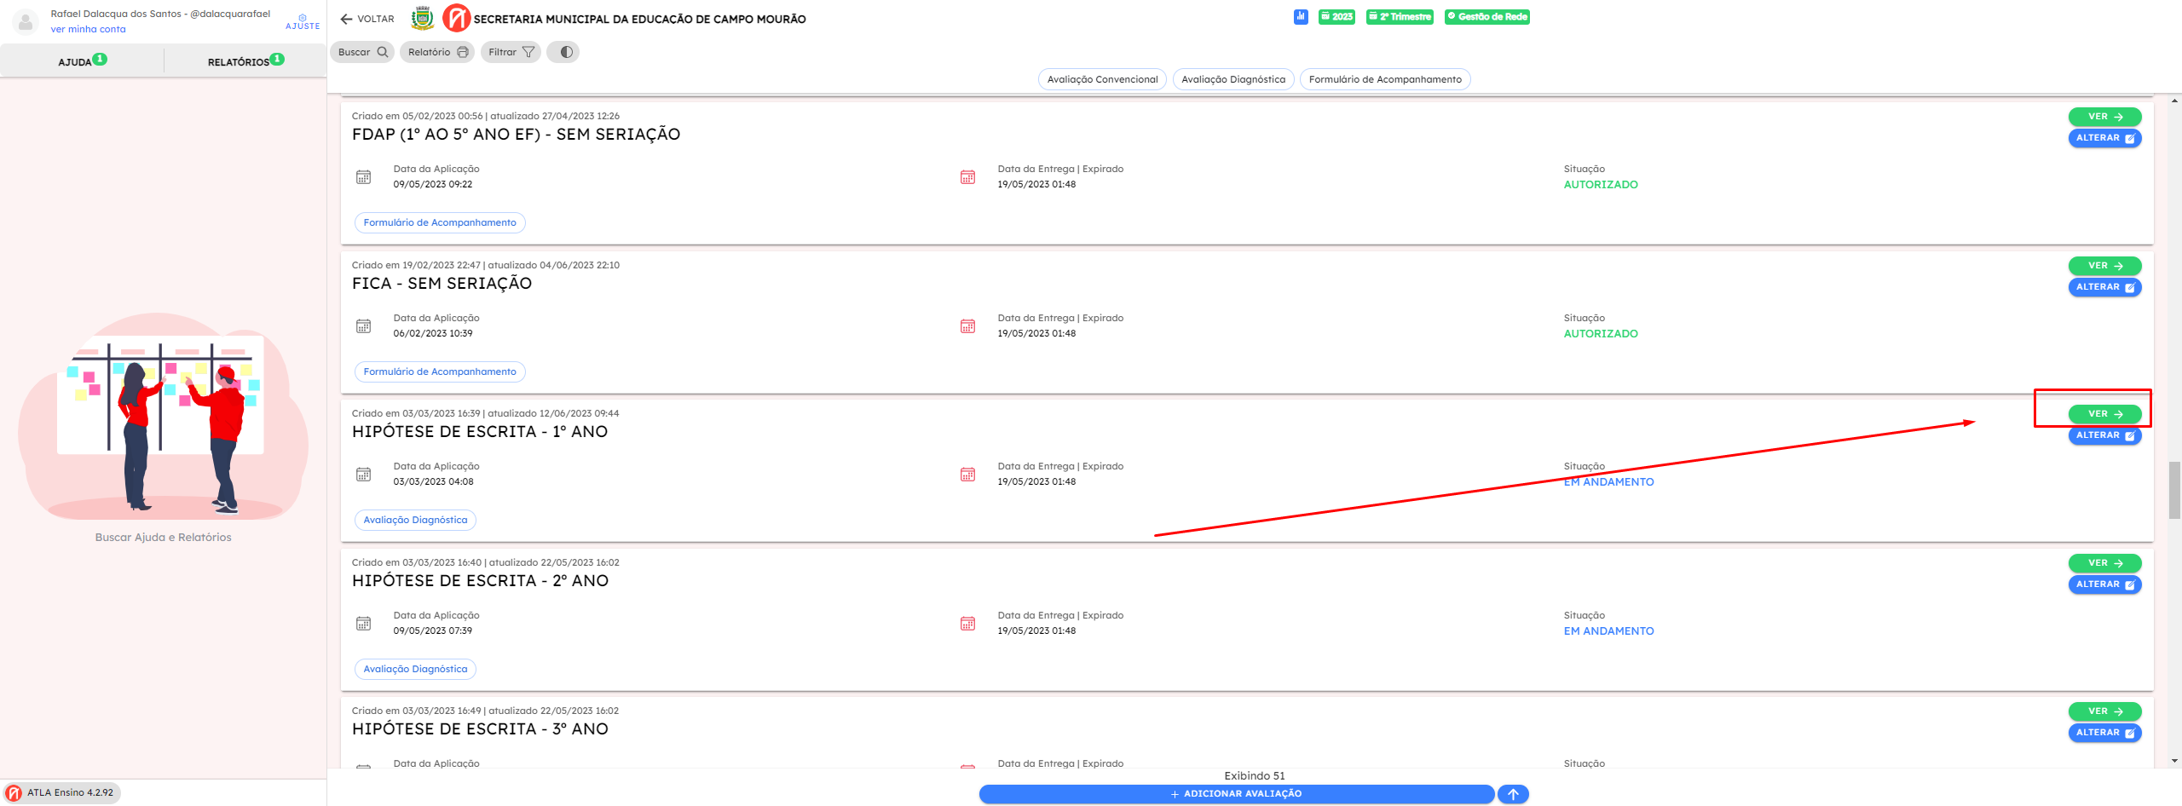2182x806 pixels.
Task: Select the 2º Trimestre badge
Action: coord(1400,16)
